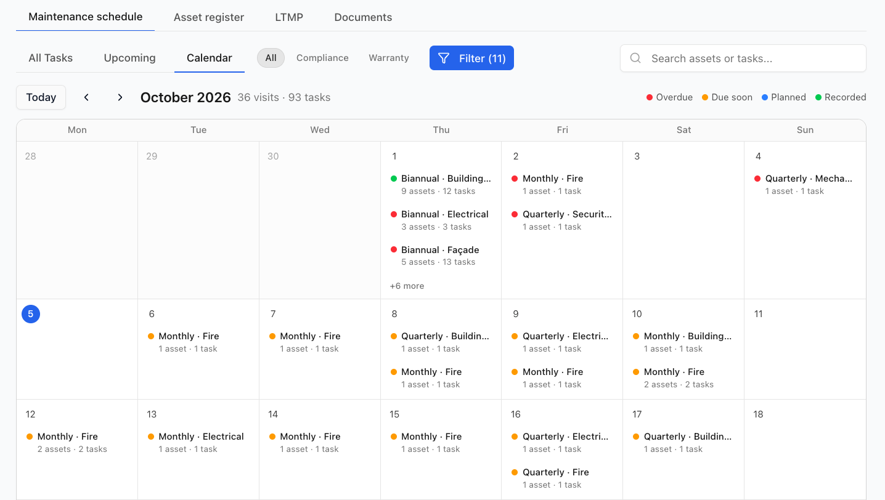
Task: Open Quarterly · Security event on October 2
Action: click(562, 220)
